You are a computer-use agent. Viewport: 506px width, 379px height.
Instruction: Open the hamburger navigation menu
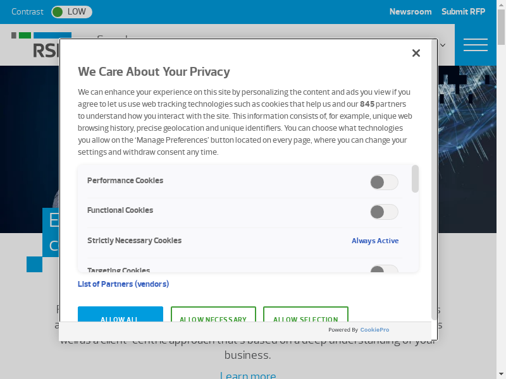coord(475,45)
